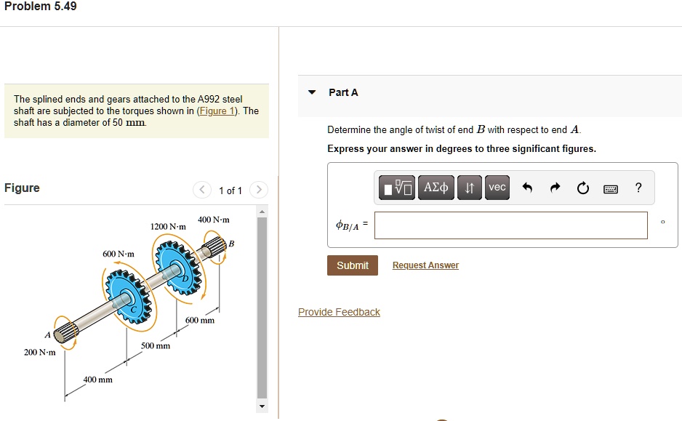Select the Problem 5.49 title heading
Viewport: 682px width, 421px height.
[41, 6]
